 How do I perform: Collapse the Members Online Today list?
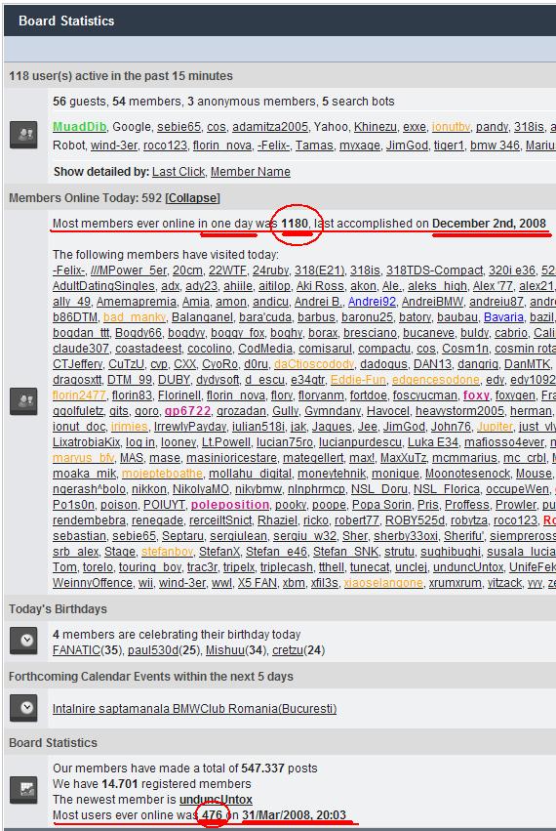click(x=193, y=198)
